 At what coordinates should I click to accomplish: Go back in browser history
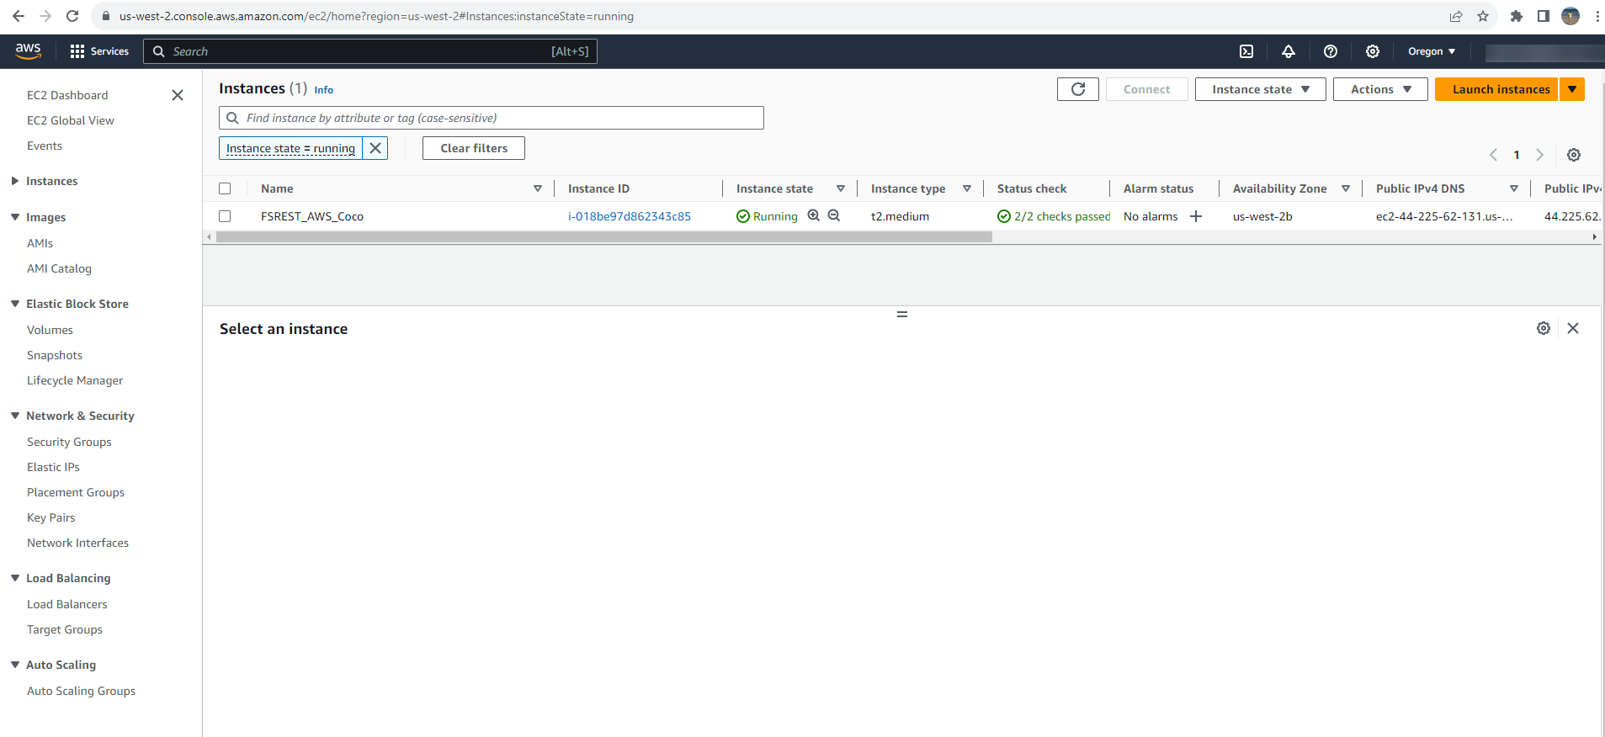[19, 16]
